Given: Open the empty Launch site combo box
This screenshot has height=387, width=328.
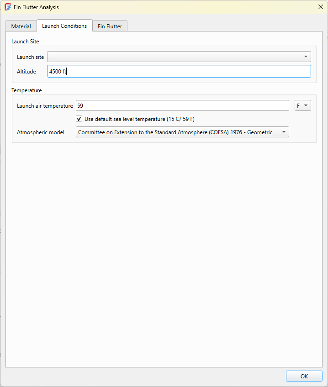Looking at the screenshot, I should pos(179,57).
